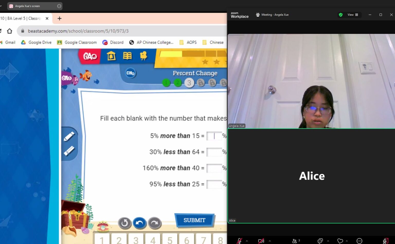Open the open-book guide icon
Image resolution: width=395 pixels, height=244 pixels.
pos(127,55)
